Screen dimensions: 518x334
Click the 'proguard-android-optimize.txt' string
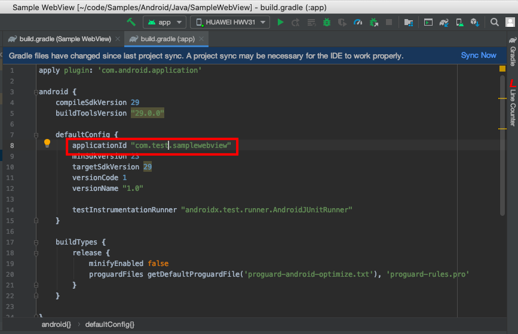pyautogui.click(x=308, y=274)
